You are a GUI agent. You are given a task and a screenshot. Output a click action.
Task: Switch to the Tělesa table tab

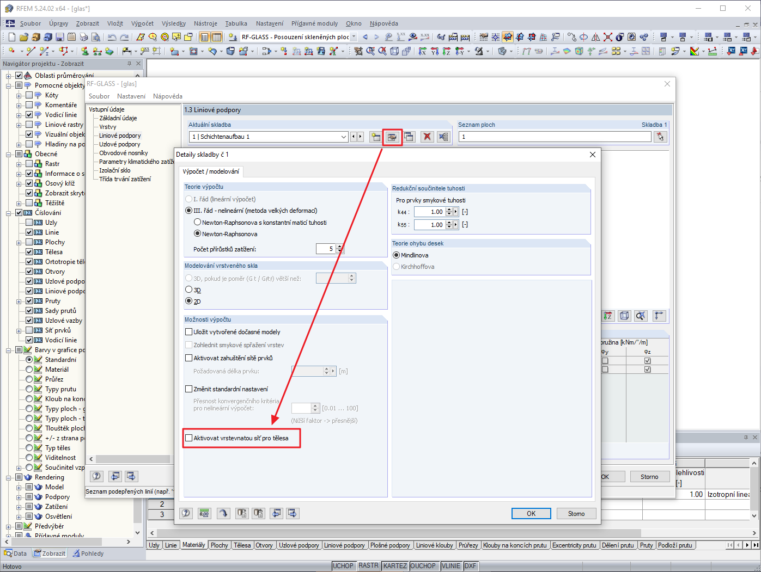[242, 545]
